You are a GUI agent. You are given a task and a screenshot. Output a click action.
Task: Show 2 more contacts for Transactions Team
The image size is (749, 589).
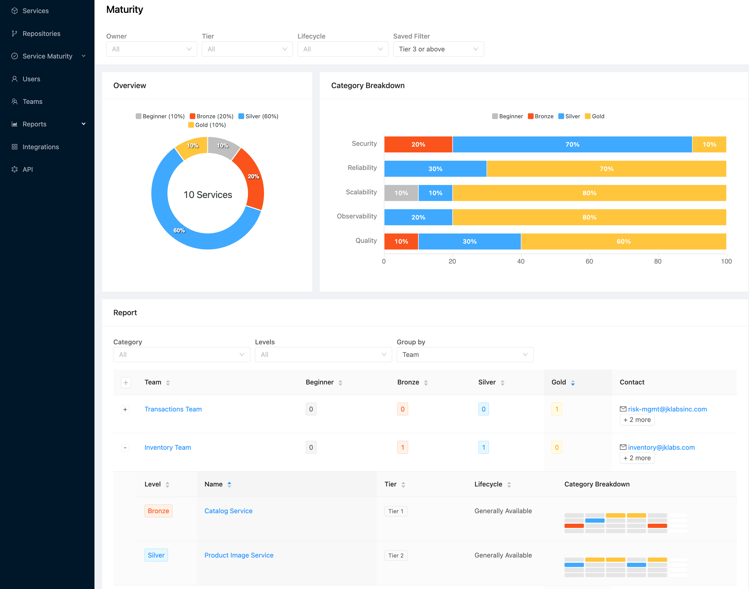pyautogui.click(x=637, y=420)
